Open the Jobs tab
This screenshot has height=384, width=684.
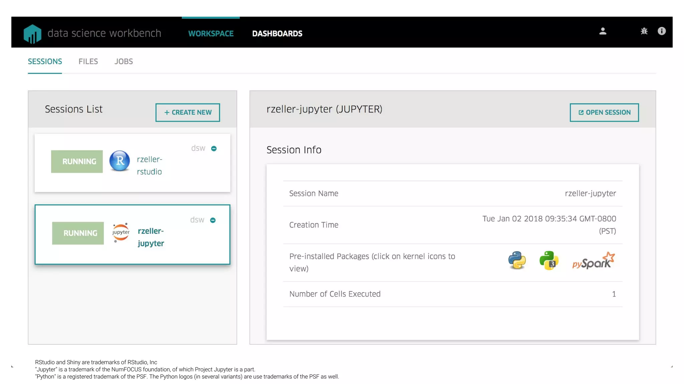[124, 62]
